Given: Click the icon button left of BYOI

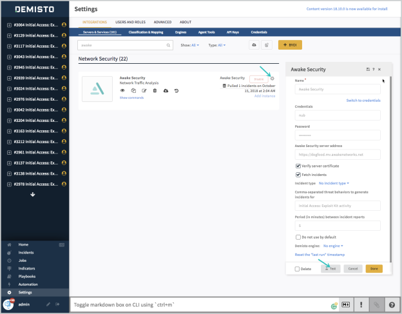Looking at the screenshot, I should [x=267, y=45].
